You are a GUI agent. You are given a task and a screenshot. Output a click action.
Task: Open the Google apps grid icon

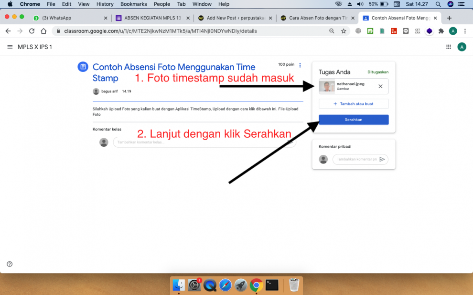click(x=448, y=47)
